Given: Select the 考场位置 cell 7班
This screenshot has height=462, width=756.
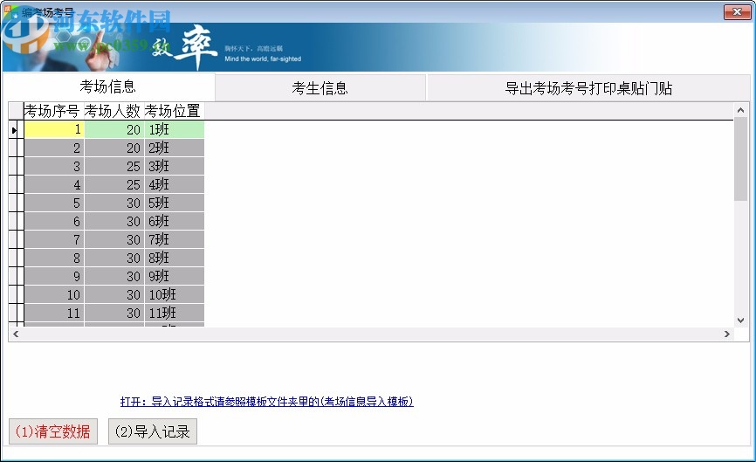Looking at the screenshot, I should [x=174, y=239].
